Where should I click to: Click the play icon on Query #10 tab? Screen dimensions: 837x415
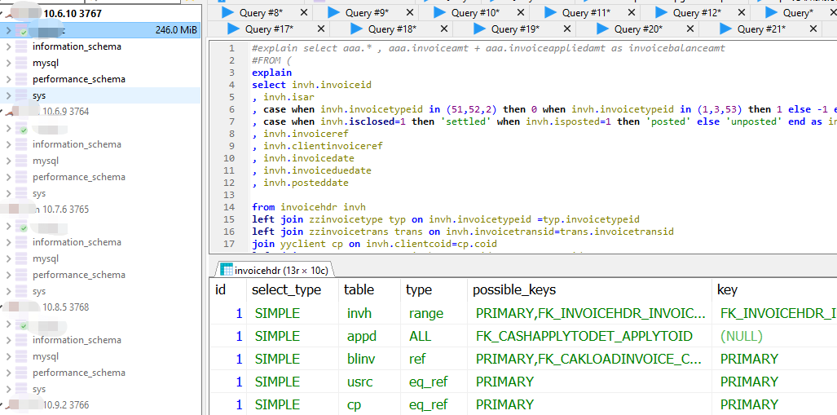pos(439,12)
